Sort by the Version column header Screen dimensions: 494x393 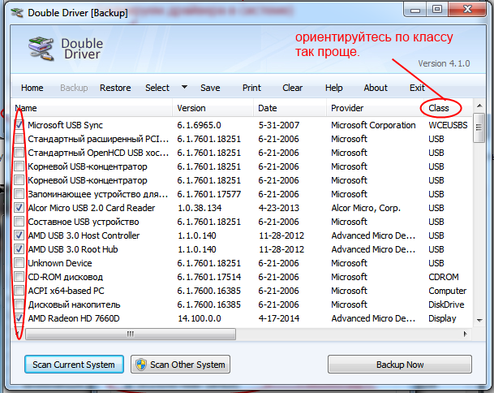(x=213, y=108)
